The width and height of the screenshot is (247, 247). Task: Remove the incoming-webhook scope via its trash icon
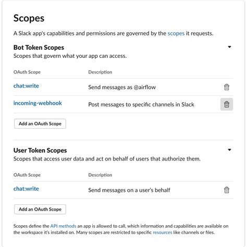(227, 104)
